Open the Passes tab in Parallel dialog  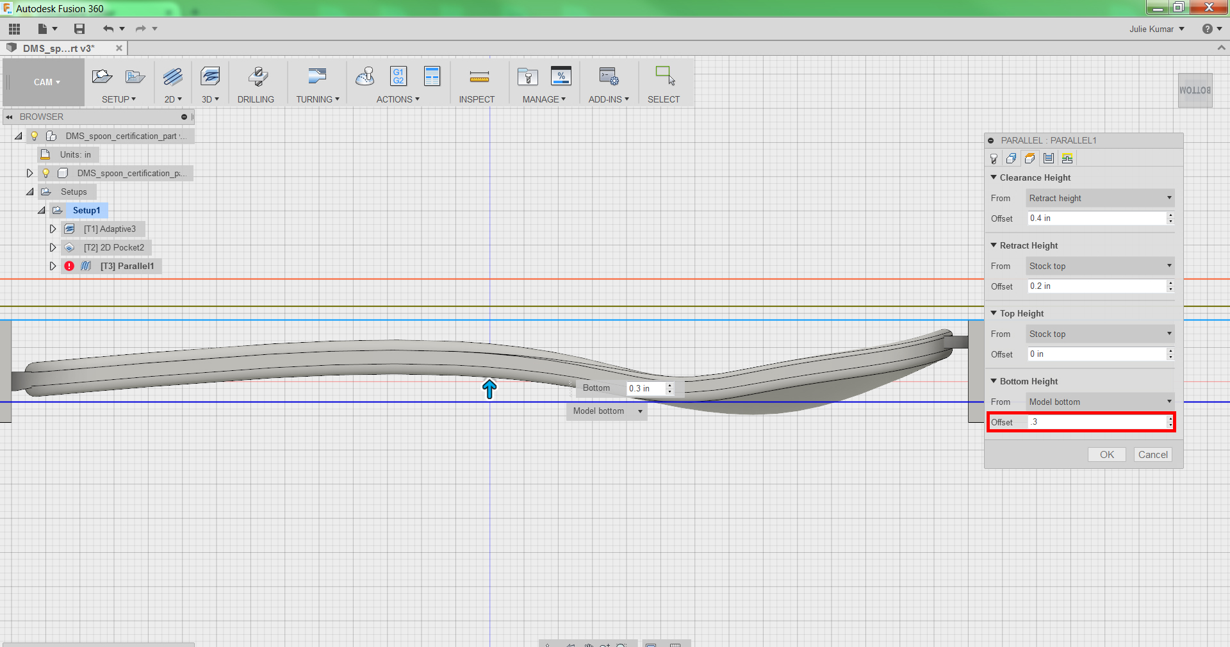click(x=1049, y=158)
